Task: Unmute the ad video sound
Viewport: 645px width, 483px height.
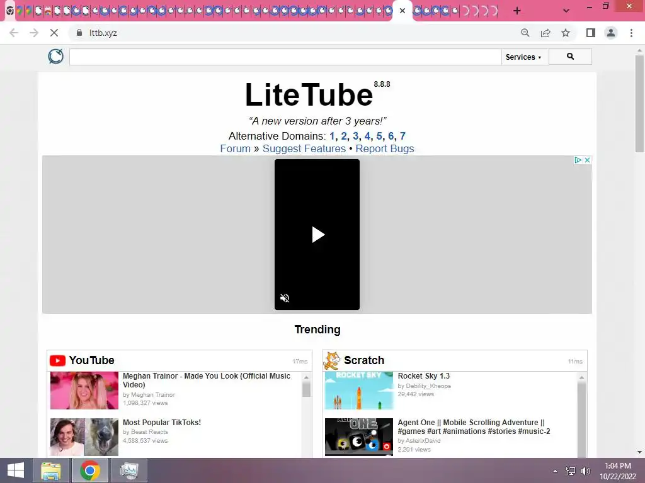Action: coord(285,297)
